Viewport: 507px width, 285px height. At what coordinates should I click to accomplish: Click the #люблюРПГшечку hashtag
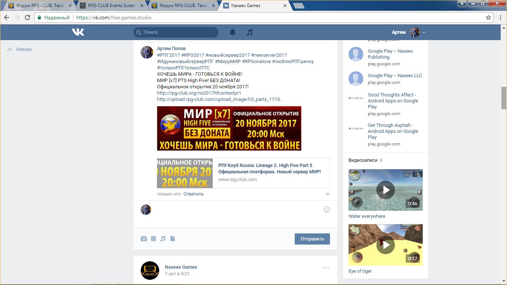click(x=293, y=62)
